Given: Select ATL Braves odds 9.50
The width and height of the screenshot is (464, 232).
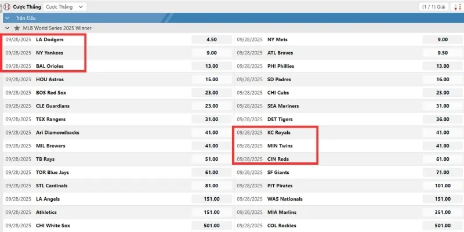Looking at the screenshot, I should click(443, 53).
